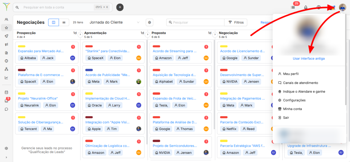Click the Larry contact chip
Viewport: 350px width, 162px height.
coord(114,105)
